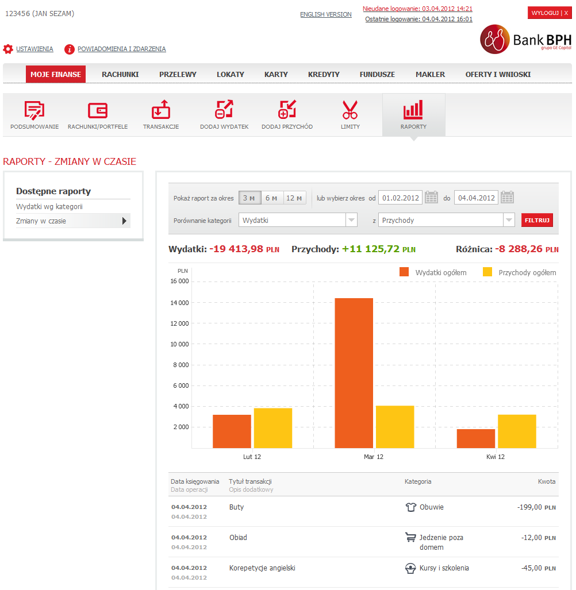Open the Kredyty menu tab

coord(324,75)
